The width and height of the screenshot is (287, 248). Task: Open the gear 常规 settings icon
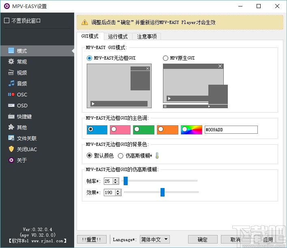click(x=11, y=62)
